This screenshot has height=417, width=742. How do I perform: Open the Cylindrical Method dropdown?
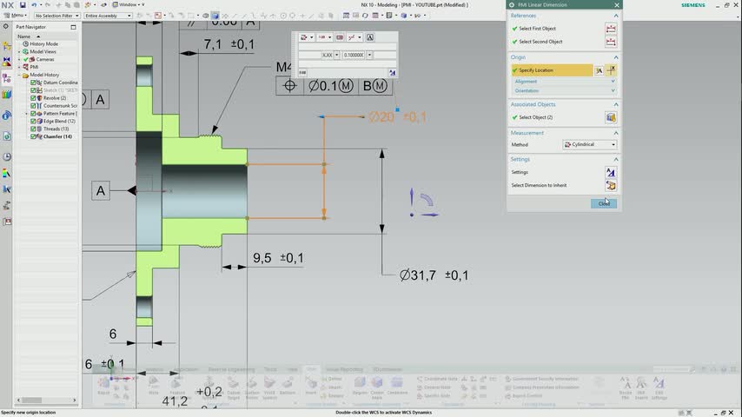point(590,144)
